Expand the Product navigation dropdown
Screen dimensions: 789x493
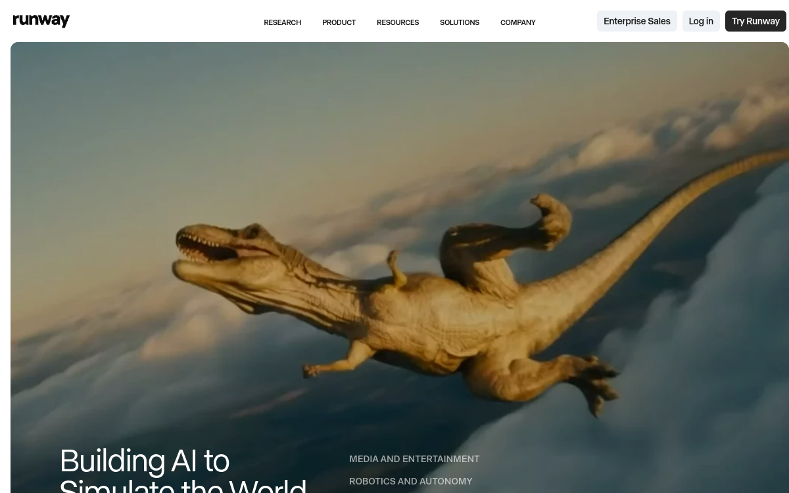[339, 22]
